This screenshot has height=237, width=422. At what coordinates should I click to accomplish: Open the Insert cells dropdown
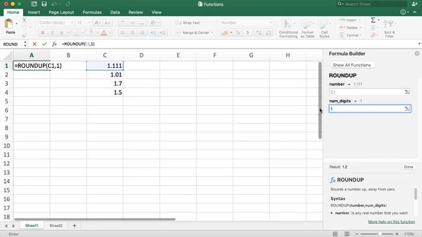coord(360,20)
